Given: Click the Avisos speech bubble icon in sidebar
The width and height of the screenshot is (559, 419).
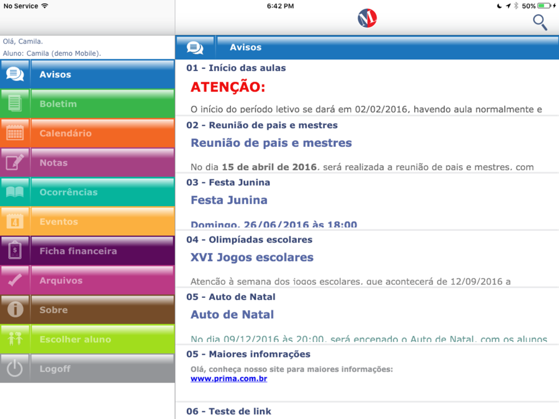Looking at the screenshot, I should click(x=15, y=74).
